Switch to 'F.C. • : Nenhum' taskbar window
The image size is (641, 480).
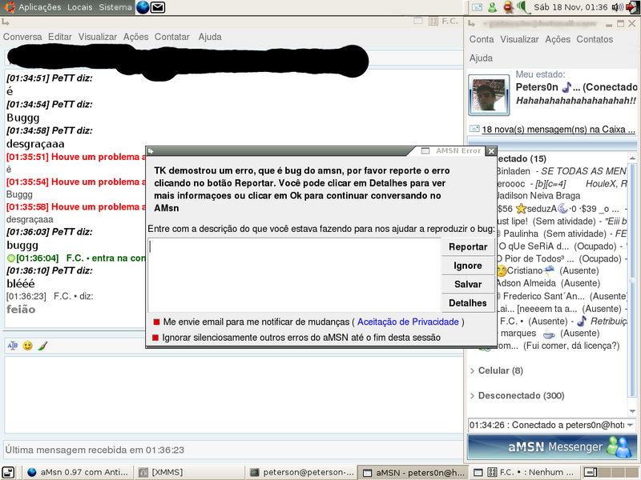[525, 472]
